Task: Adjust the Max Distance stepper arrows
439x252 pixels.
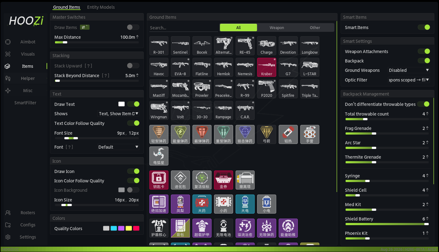Action: pos(137,37)
